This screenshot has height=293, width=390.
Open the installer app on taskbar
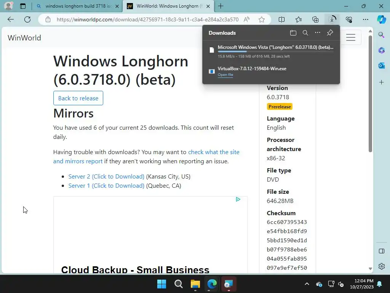229,284
